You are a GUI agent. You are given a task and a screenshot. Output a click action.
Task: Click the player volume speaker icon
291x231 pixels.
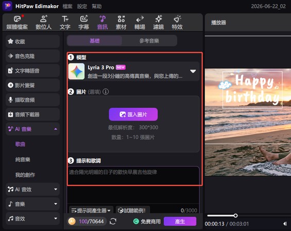pyautogui.click(x=285, y=224)
